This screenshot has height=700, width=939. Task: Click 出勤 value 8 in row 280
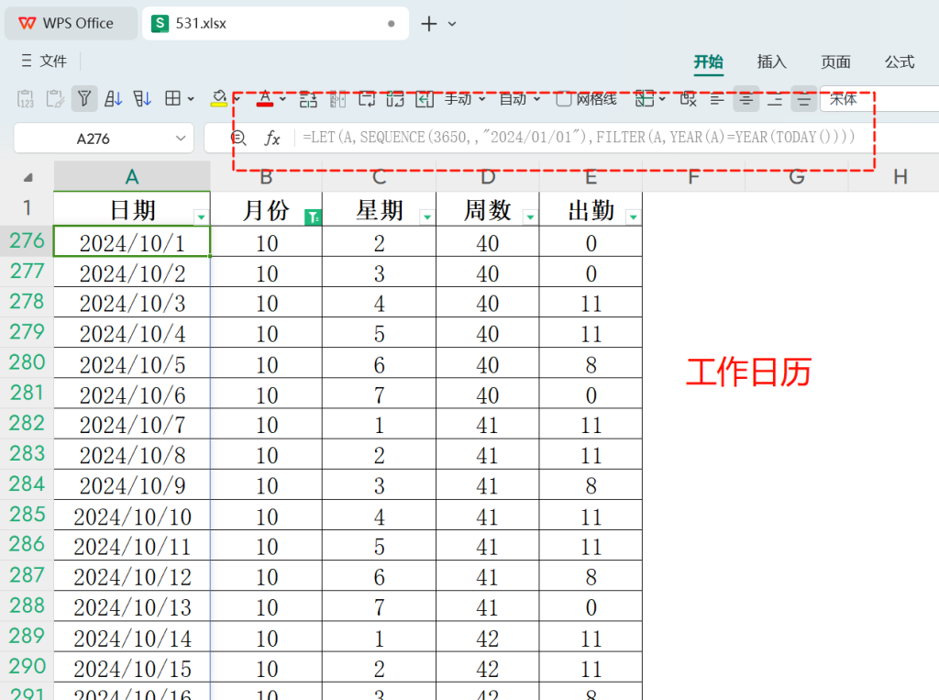point(591,363)
